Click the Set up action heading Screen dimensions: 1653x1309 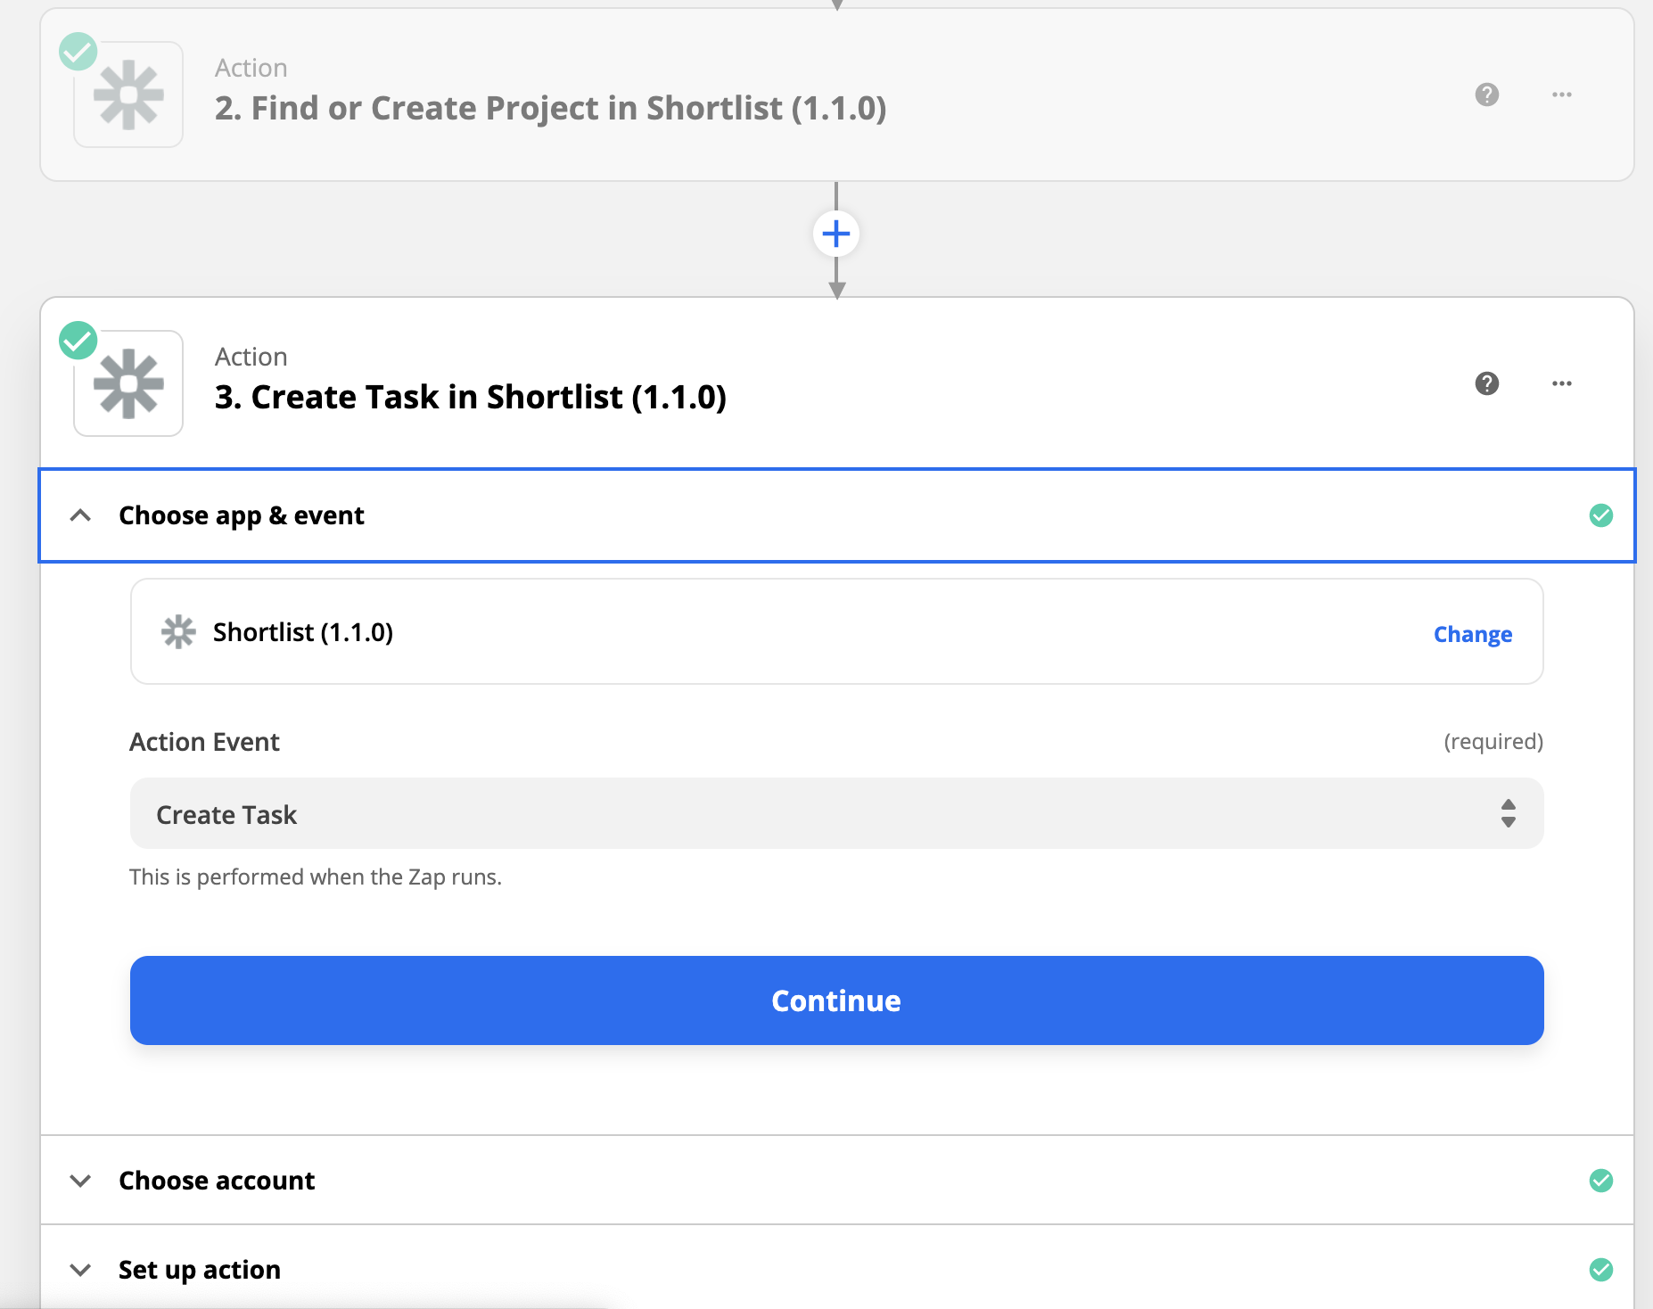point(200,1270)
